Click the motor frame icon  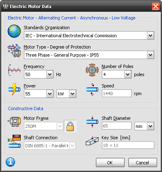(x=14, y=121)
